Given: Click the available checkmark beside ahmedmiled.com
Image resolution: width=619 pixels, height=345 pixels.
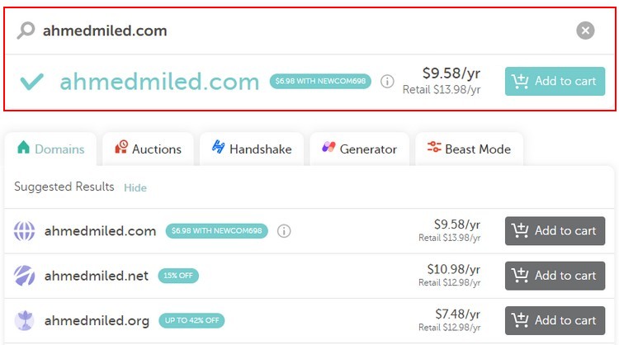Looking at the screenshot, I should [x=31, y=82].
